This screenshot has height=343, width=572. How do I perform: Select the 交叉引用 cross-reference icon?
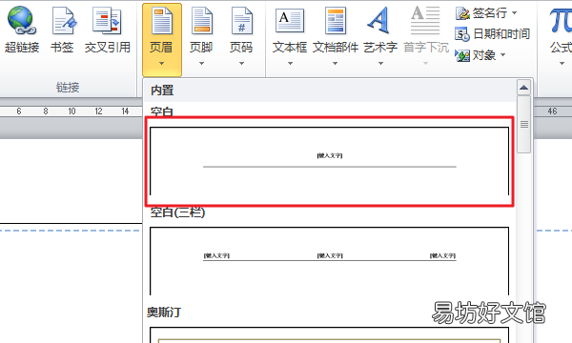(107, 20)
